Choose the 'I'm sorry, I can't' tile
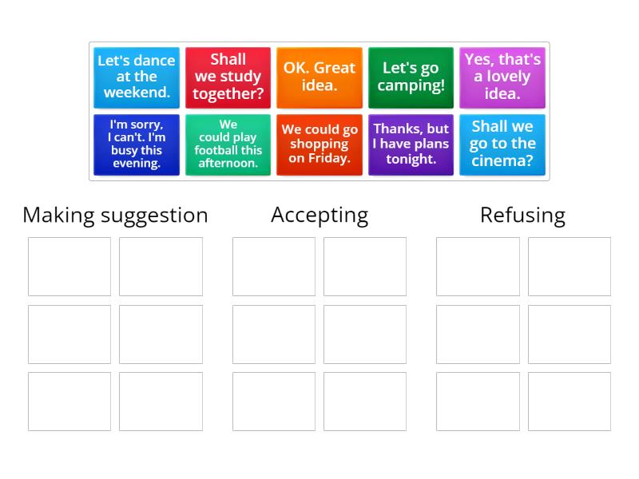This screenshot has height=479, width=639. [x=136, y=144]
